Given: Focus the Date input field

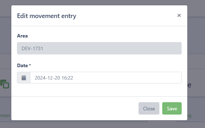Looking at the screenshot, I should (x=106, y=78).
